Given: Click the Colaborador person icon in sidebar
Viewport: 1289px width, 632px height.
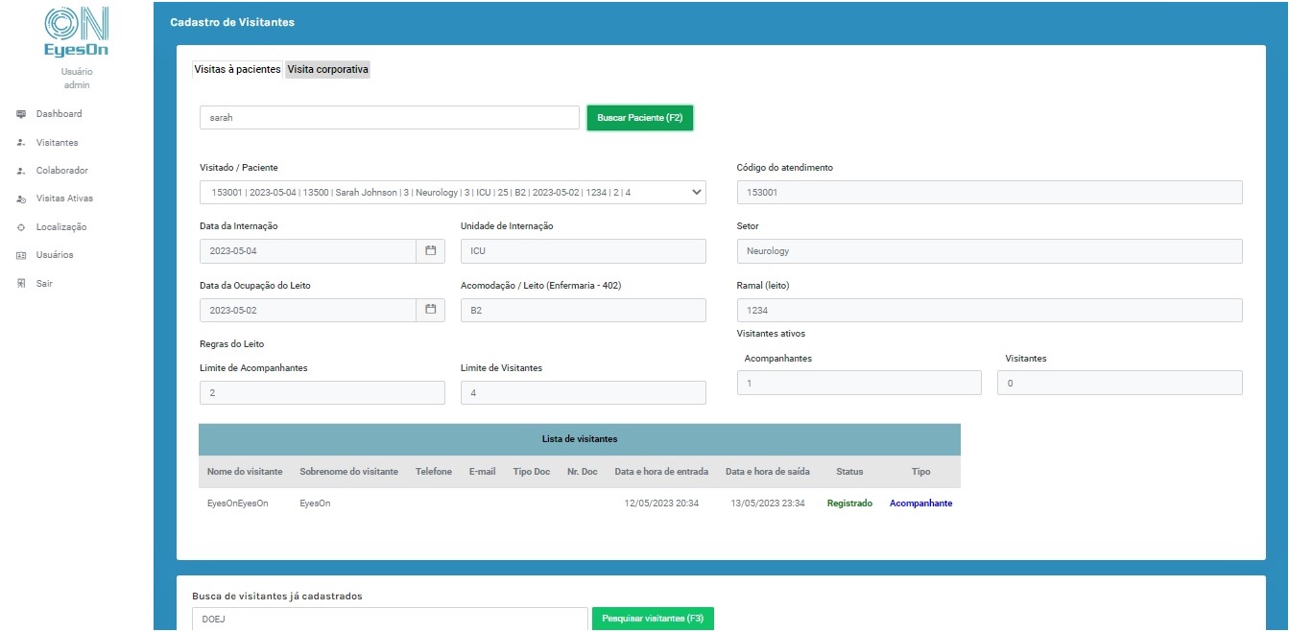Looking at the screenshot, I should [x=21, y=171].
